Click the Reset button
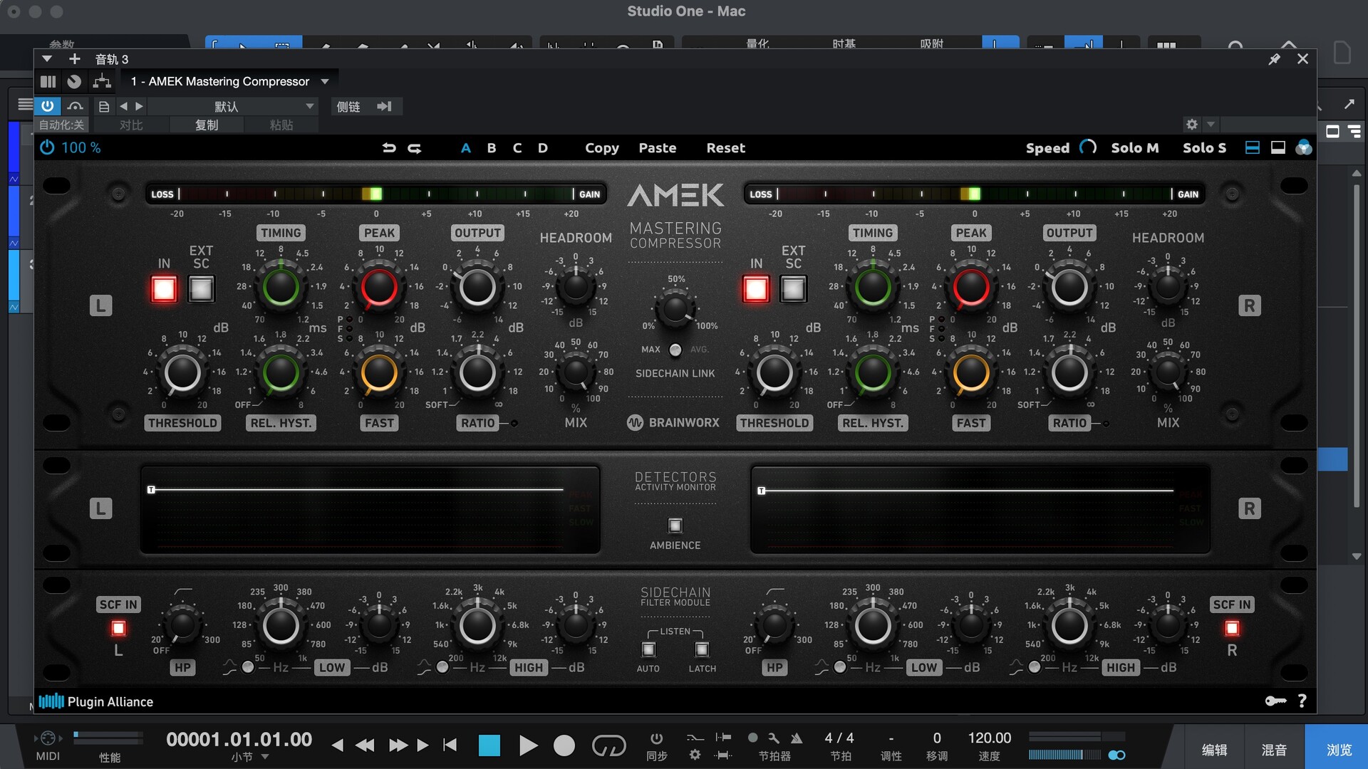The height and width of the screenshot is (769, 1368). pyautogui.click(x=726, y=148)
